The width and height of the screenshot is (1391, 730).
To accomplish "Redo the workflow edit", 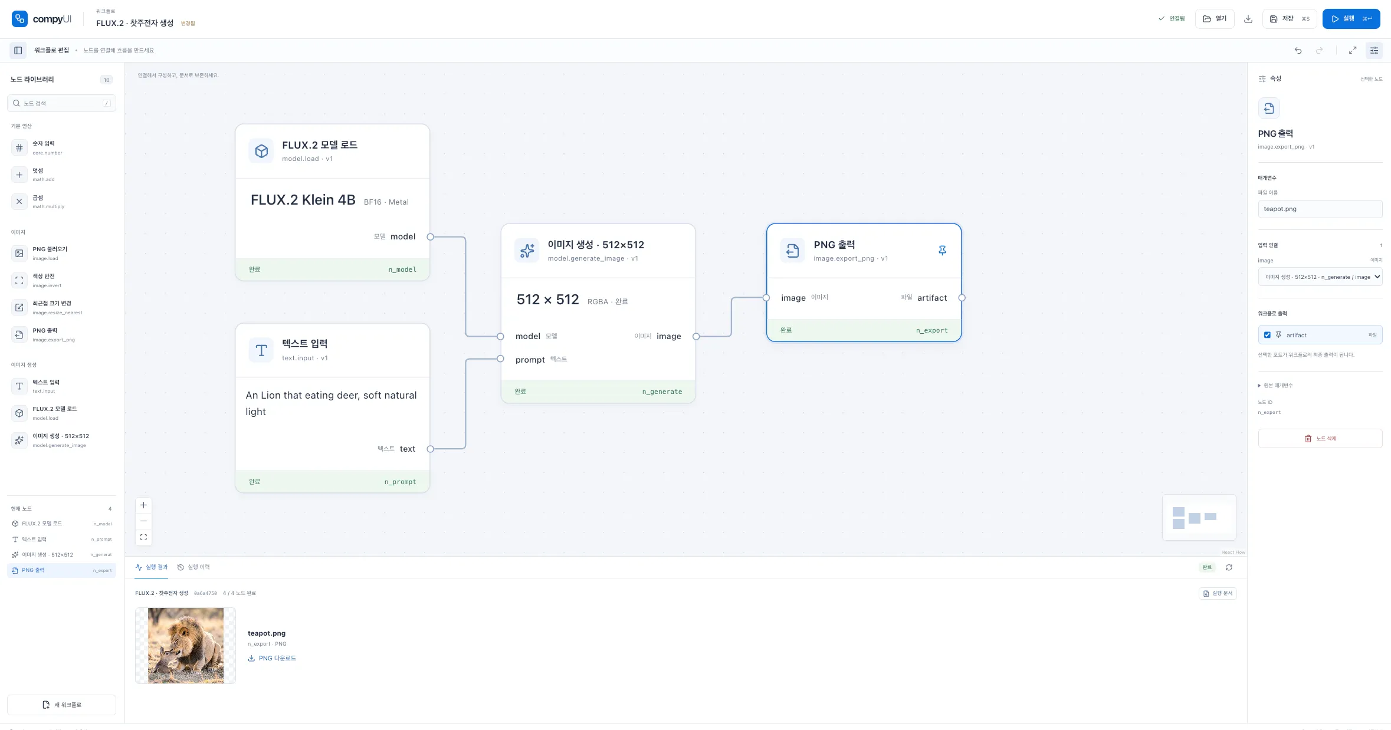I will pyautogui.click(x=1319, y=51).
